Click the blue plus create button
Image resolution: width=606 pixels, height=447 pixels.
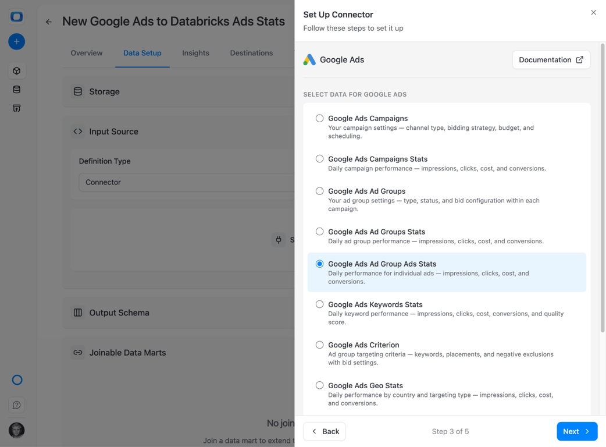click(17, 42)
